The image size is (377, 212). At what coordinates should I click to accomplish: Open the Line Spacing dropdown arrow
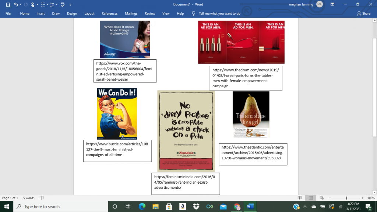[56, 4]
